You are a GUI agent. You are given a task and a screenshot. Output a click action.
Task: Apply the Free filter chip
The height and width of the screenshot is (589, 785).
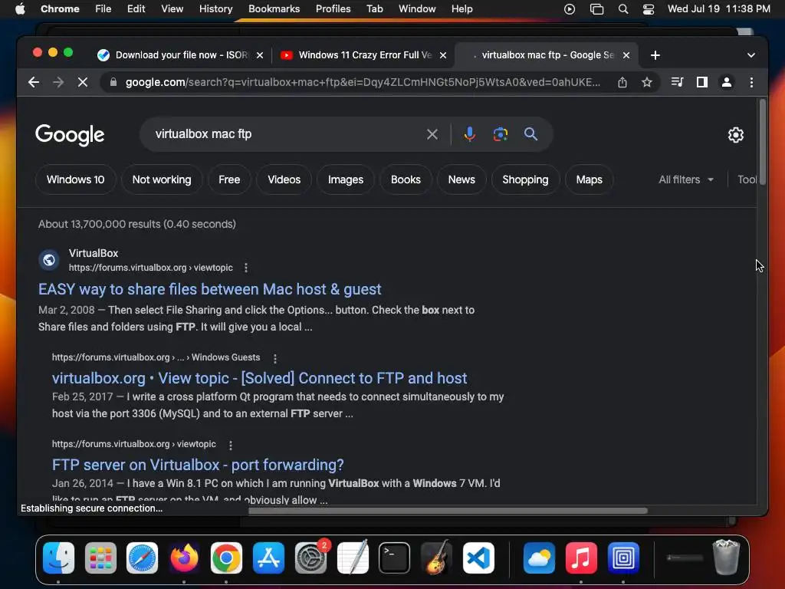(x=229, y=179)
